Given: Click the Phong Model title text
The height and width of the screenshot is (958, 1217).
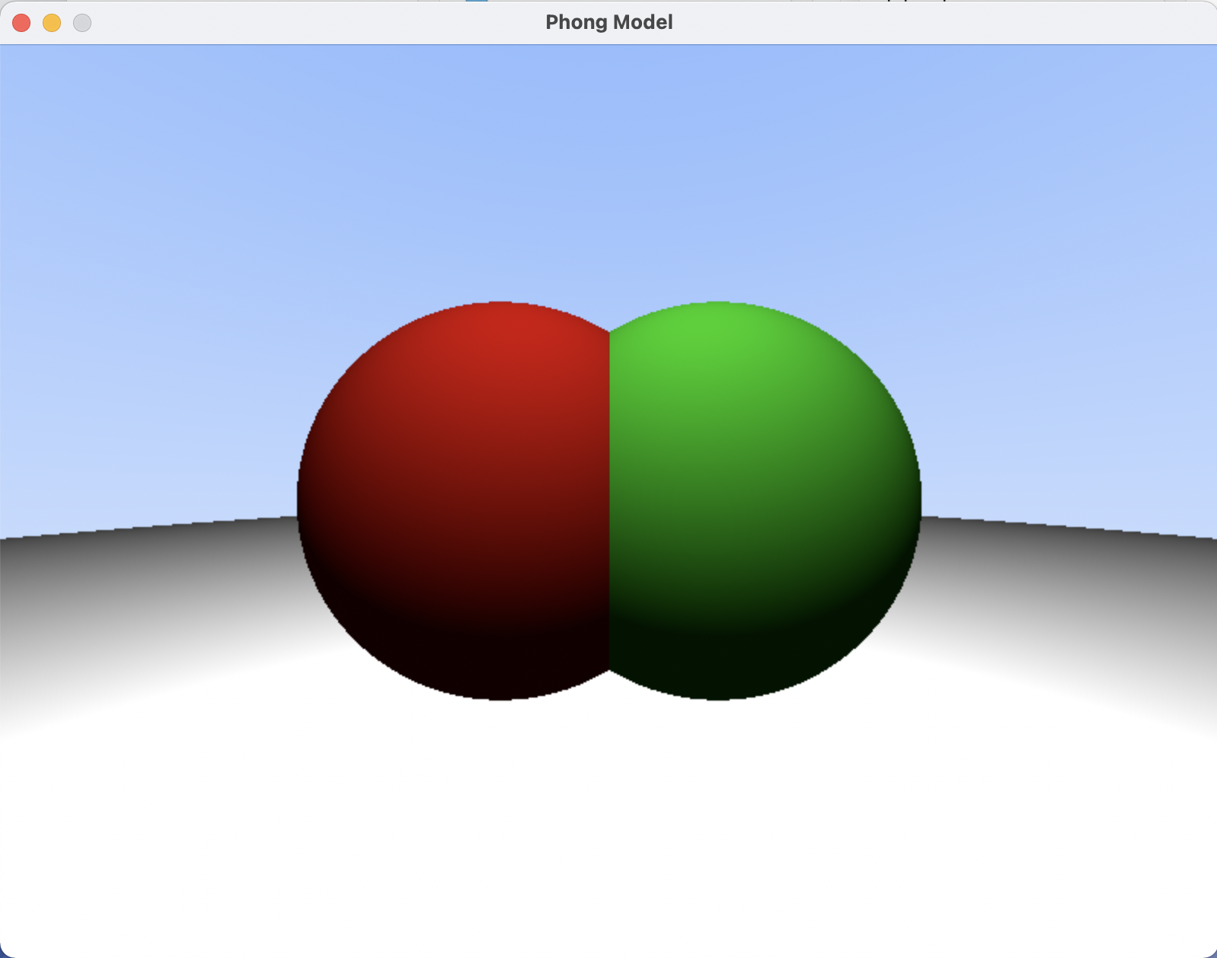Looking at the screenshot, I should click(x=609, y=23).
